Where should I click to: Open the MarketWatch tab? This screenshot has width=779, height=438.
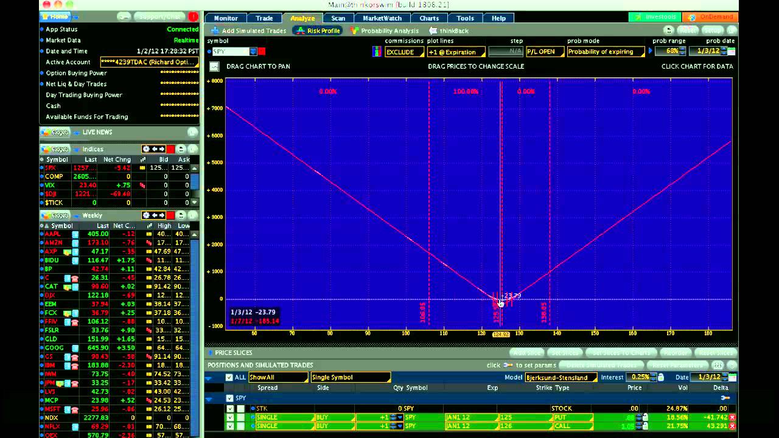point(382,18)
